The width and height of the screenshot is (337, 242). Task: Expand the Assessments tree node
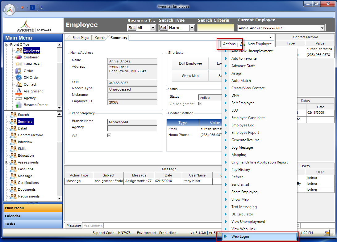(6, 162)
